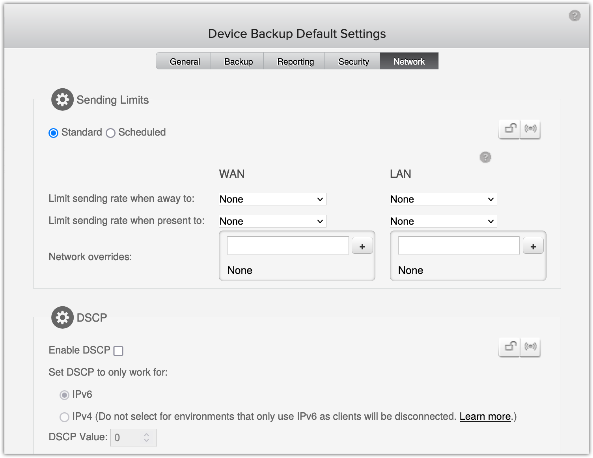Click the Sending Limits lock icon
The image size is (593, 458).
(510, 129)
